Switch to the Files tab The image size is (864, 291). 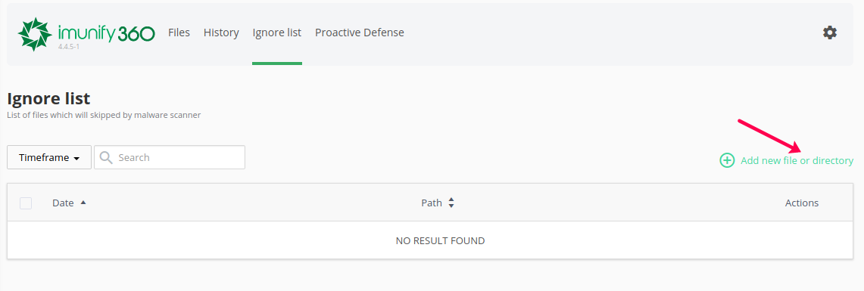179,33
